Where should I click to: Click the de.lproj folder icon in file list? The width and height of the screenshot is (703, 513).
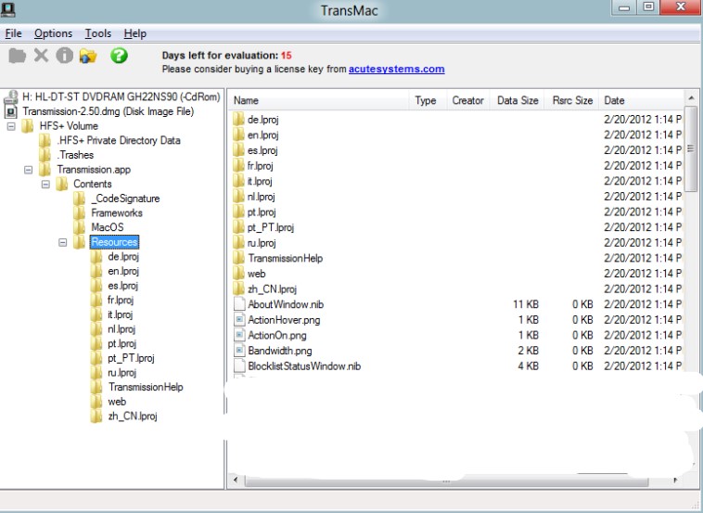pyautogui.click(x=238, y=120)
